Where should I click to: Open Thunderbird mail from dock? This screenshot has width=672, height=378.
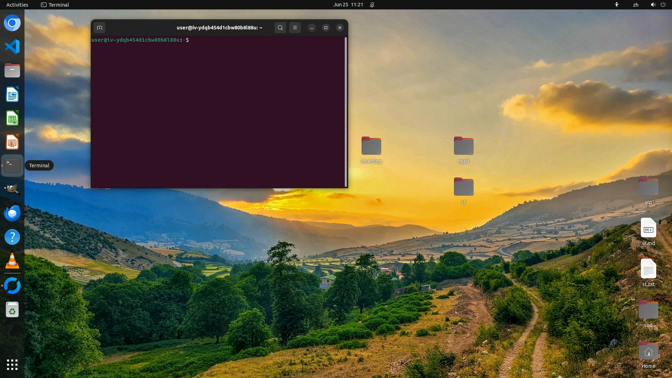coord(12,213)
